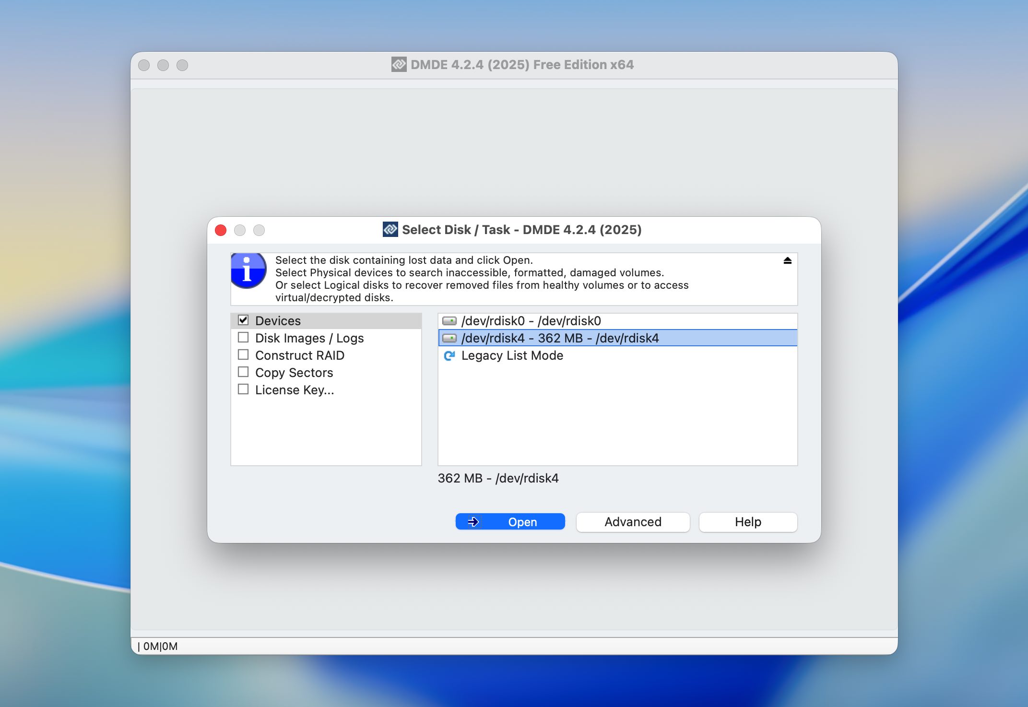
Task: Select the Disk Images / Logs label
Action: click(309, 338)
